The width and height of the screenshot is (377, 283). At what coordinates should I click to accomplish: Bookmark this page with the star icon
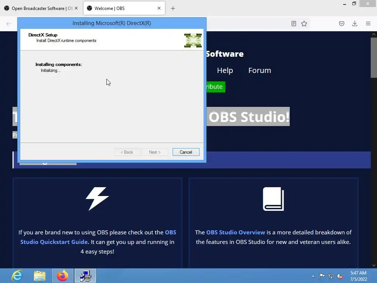click(304, 24)
